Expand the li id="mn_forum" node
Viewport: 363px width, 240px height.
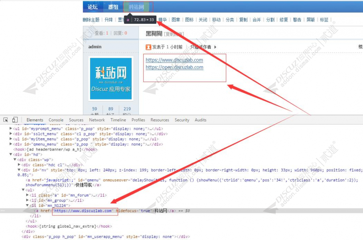click(x=28, y=195)
